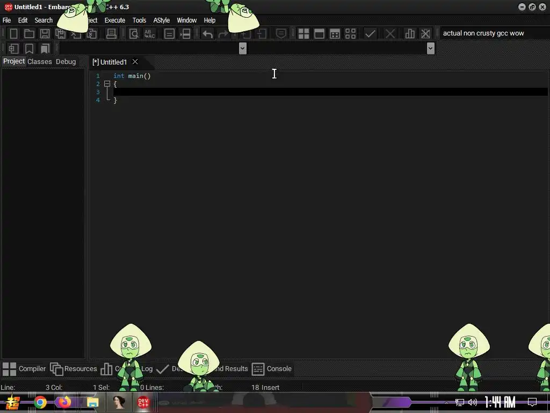This screenshot has width=550, height=413.
Task: Redo the last undone edit
Action: coord(223,34)
